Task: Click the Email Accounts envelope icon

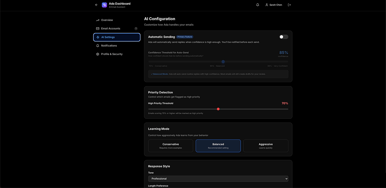Action: point(98,29)
